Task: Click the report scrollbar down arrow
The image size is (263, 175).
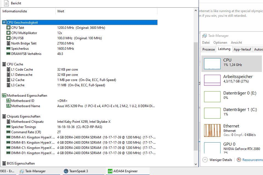Action: coord(196,164)
